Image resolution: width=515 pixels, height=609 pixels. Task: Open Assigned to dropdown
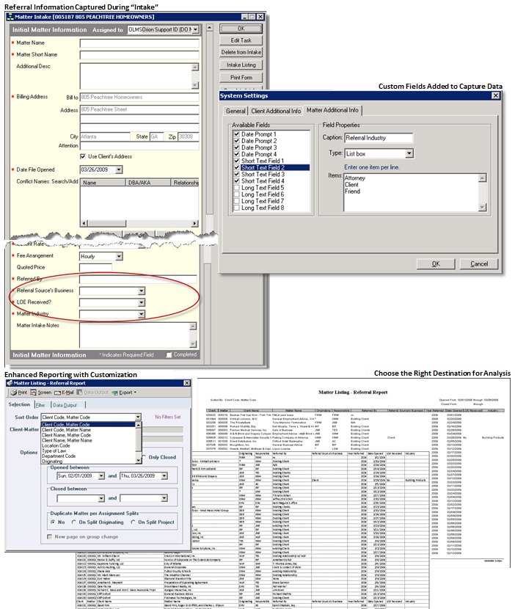pyautogui.click(x=196, y=29)
